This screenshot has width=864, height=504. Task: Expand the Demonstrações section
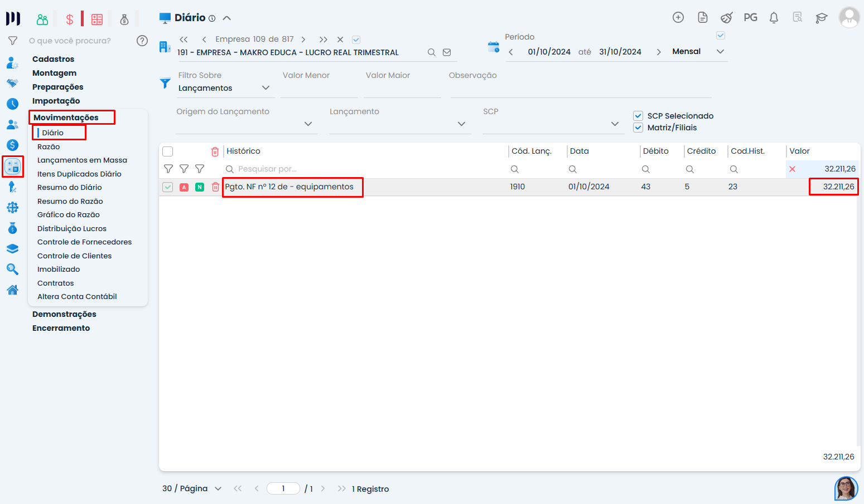(x=64, y=314)
